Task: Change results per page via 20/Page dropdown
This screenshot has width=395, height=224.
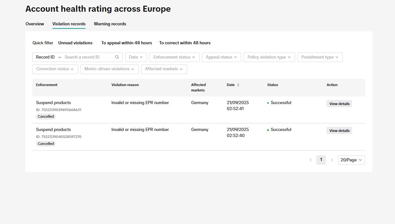Action: 351,160
